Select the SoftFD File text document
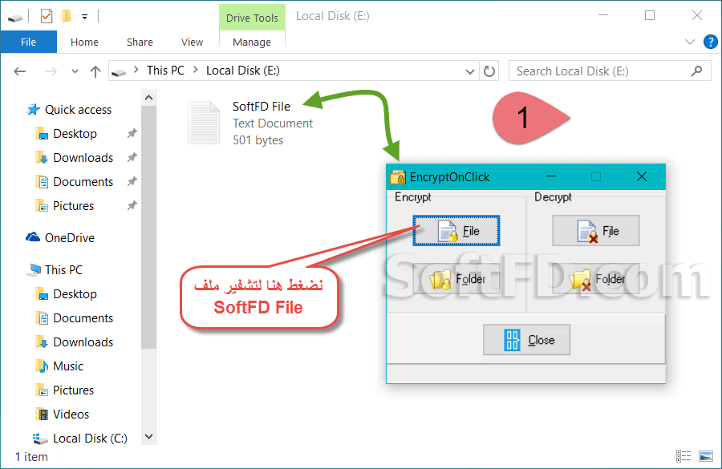This screenshot has height=469, width=722. pos(250,123)
